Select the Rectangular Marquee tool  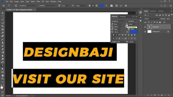point(2,16)
